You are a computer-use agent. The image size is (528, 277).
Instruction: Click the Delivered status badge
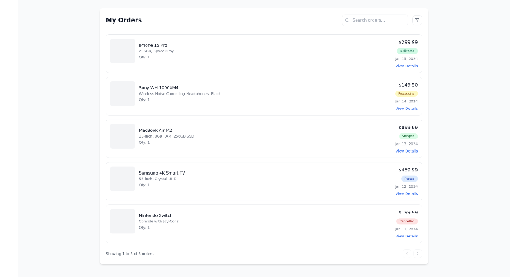pos(407,51)
